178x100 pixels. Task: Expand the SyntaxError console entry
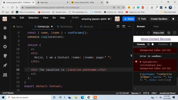(x=140, y=62)
